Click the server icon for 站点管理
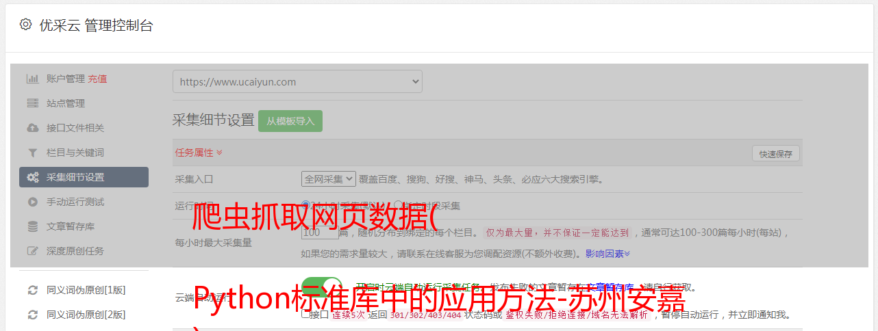The image size is (878, 331). 32,103
